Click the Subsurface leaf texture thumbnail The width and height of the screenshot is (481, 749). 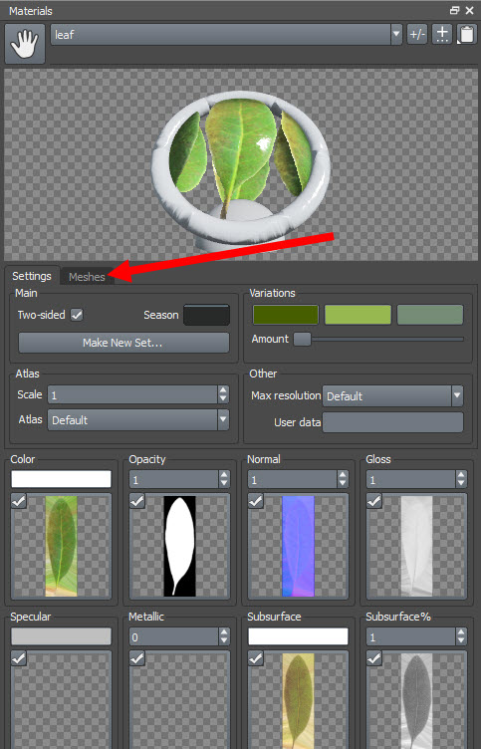click(298, 701)
